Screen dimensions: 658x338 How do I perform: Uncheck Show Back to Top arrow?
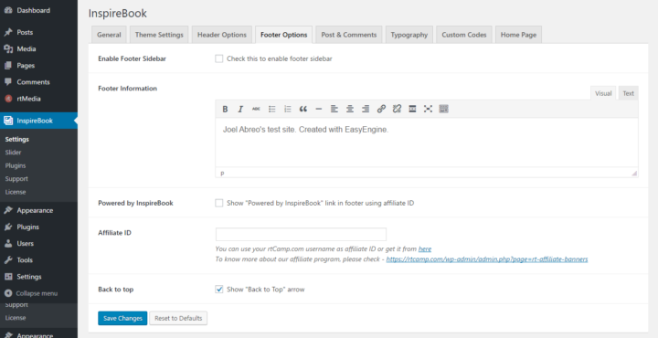tap(219, 290)
